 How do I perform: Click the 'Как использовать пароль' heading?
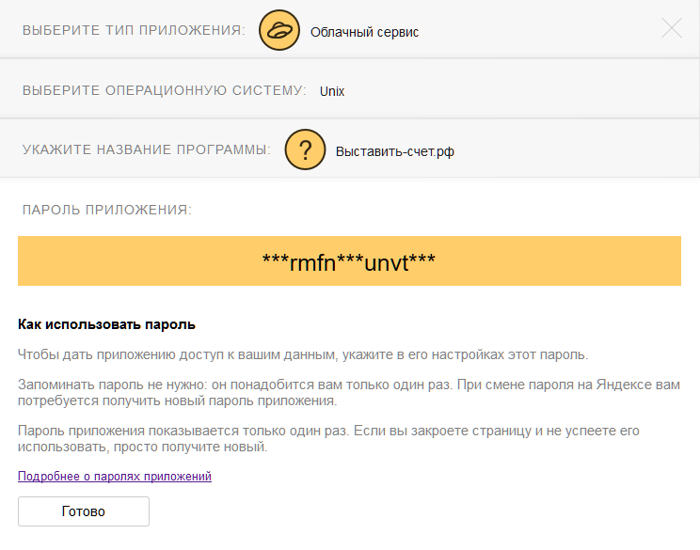tap(106, 325)
